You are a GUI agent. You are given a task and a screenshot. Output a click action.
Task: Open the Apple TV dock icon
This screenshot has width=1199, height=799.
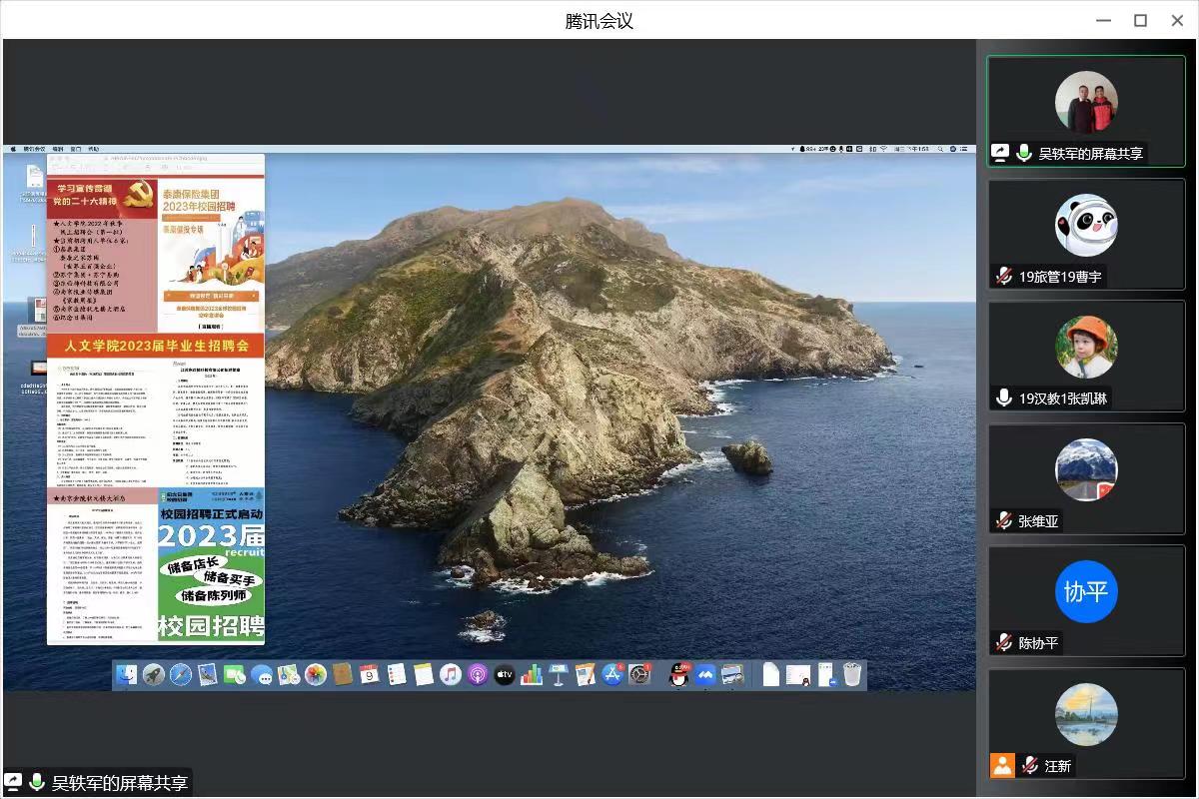505,675
